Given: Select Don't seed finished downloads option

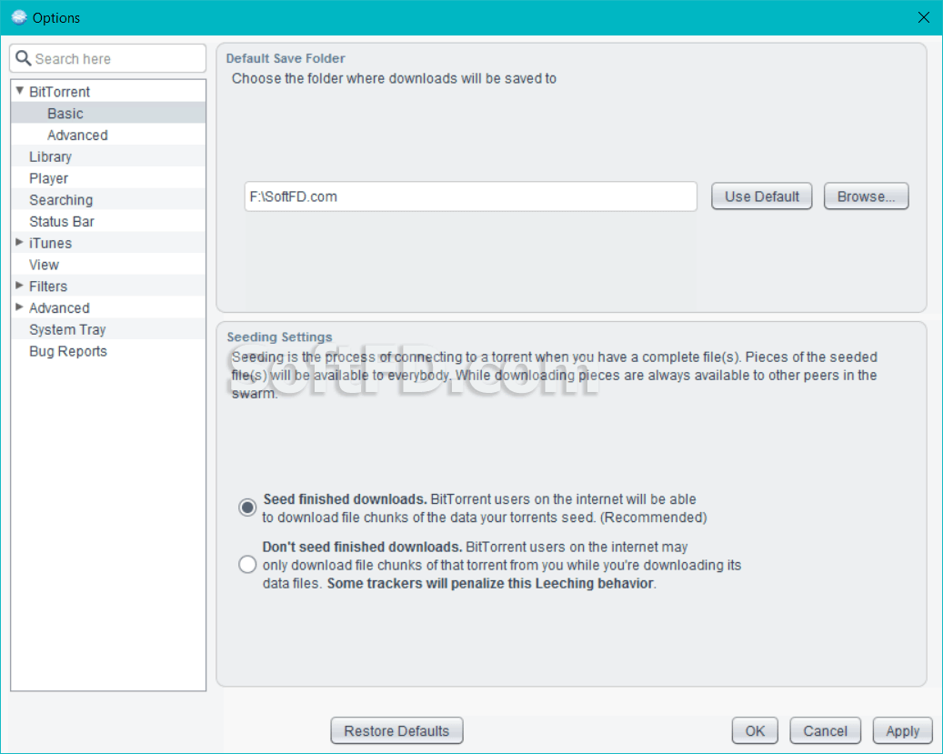Looking at the screenshot, I should point(247,565).
